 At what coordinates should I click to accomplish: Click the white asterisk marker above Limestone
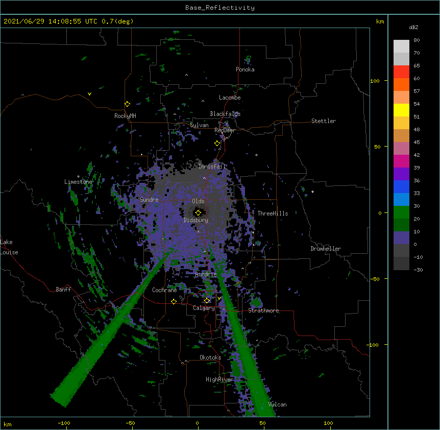point(78,177)
